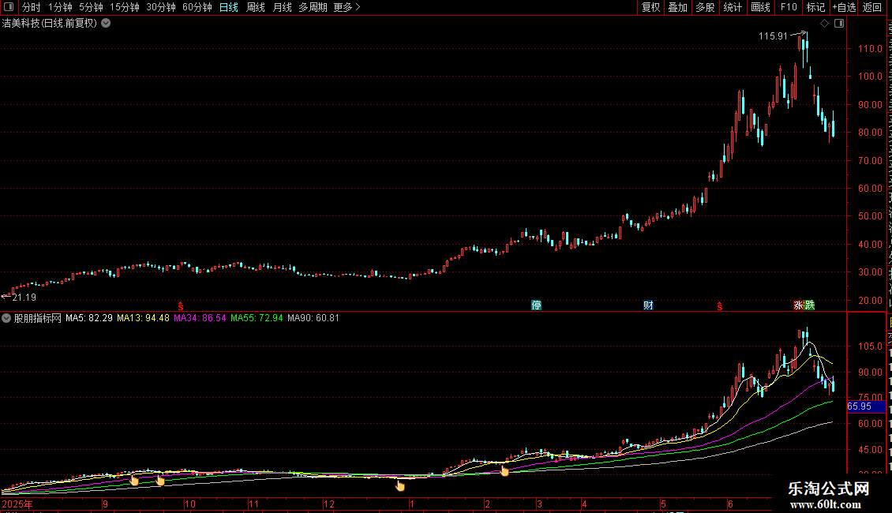This screenshot has height=513, width=892.
Task: Click the 2025年 label on time axis
Action: coord(17,504)
